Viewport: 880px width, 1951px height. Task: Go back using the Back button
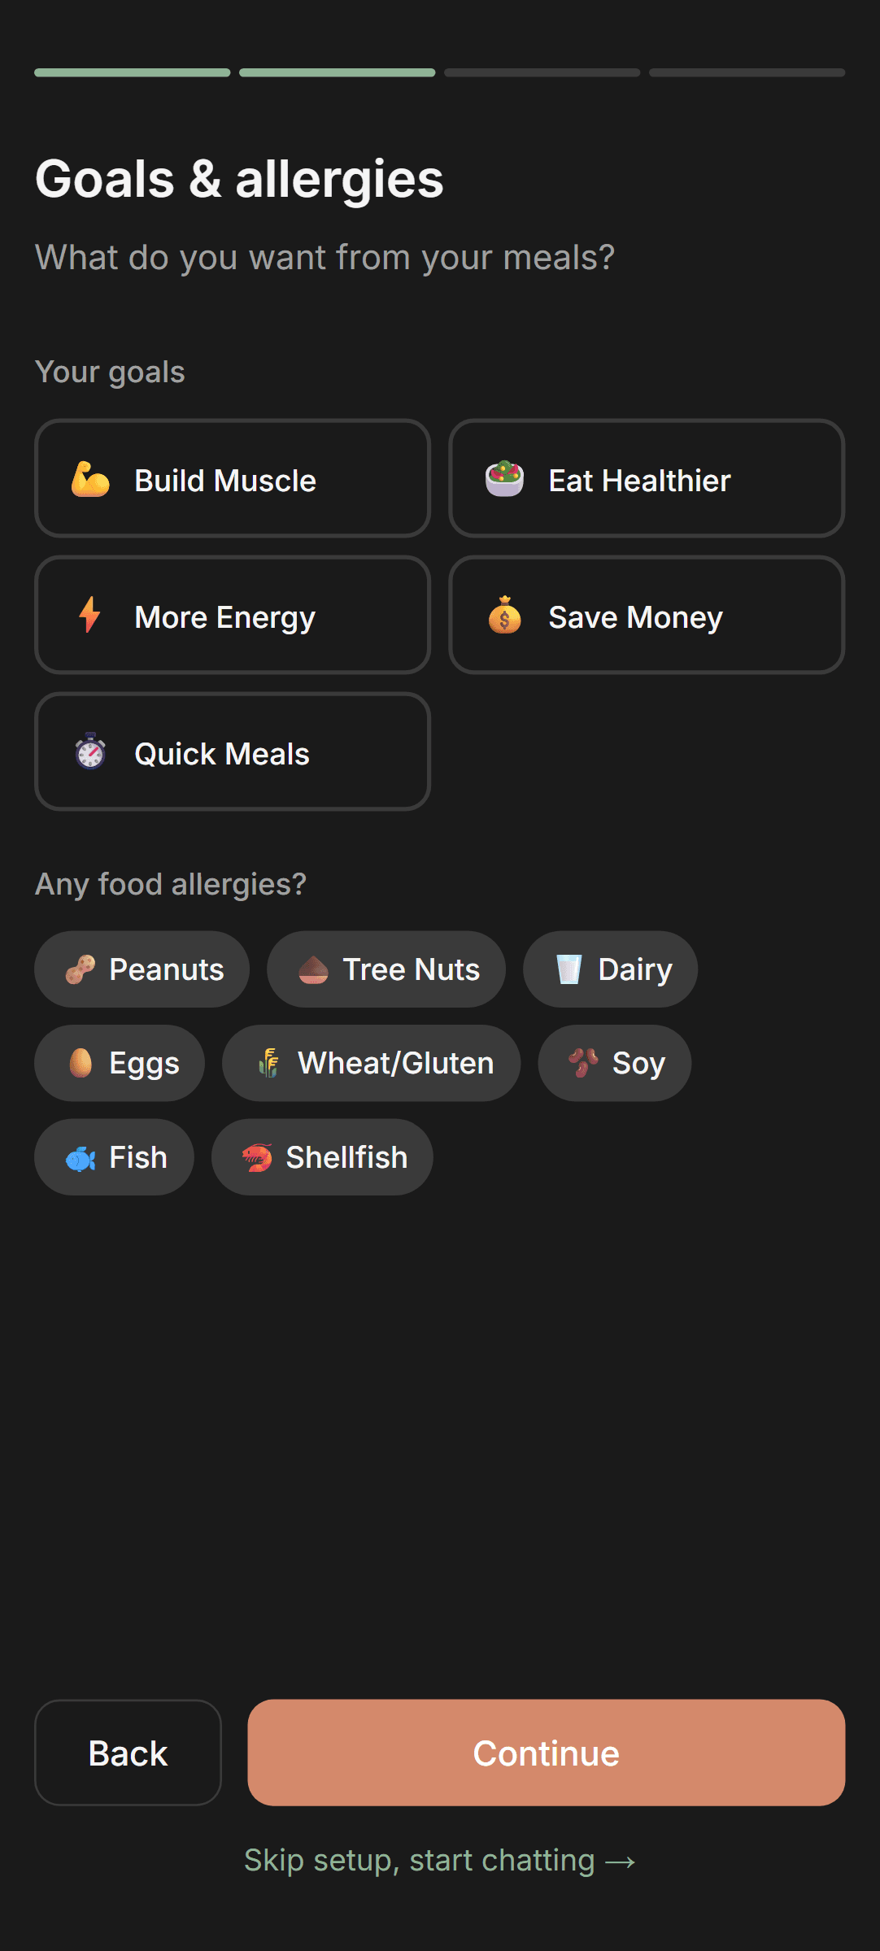(128, 1753)
